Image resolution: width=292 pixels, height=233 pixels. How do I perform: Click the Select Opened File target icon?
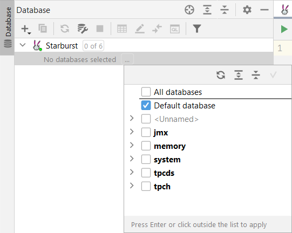[189, 10]
